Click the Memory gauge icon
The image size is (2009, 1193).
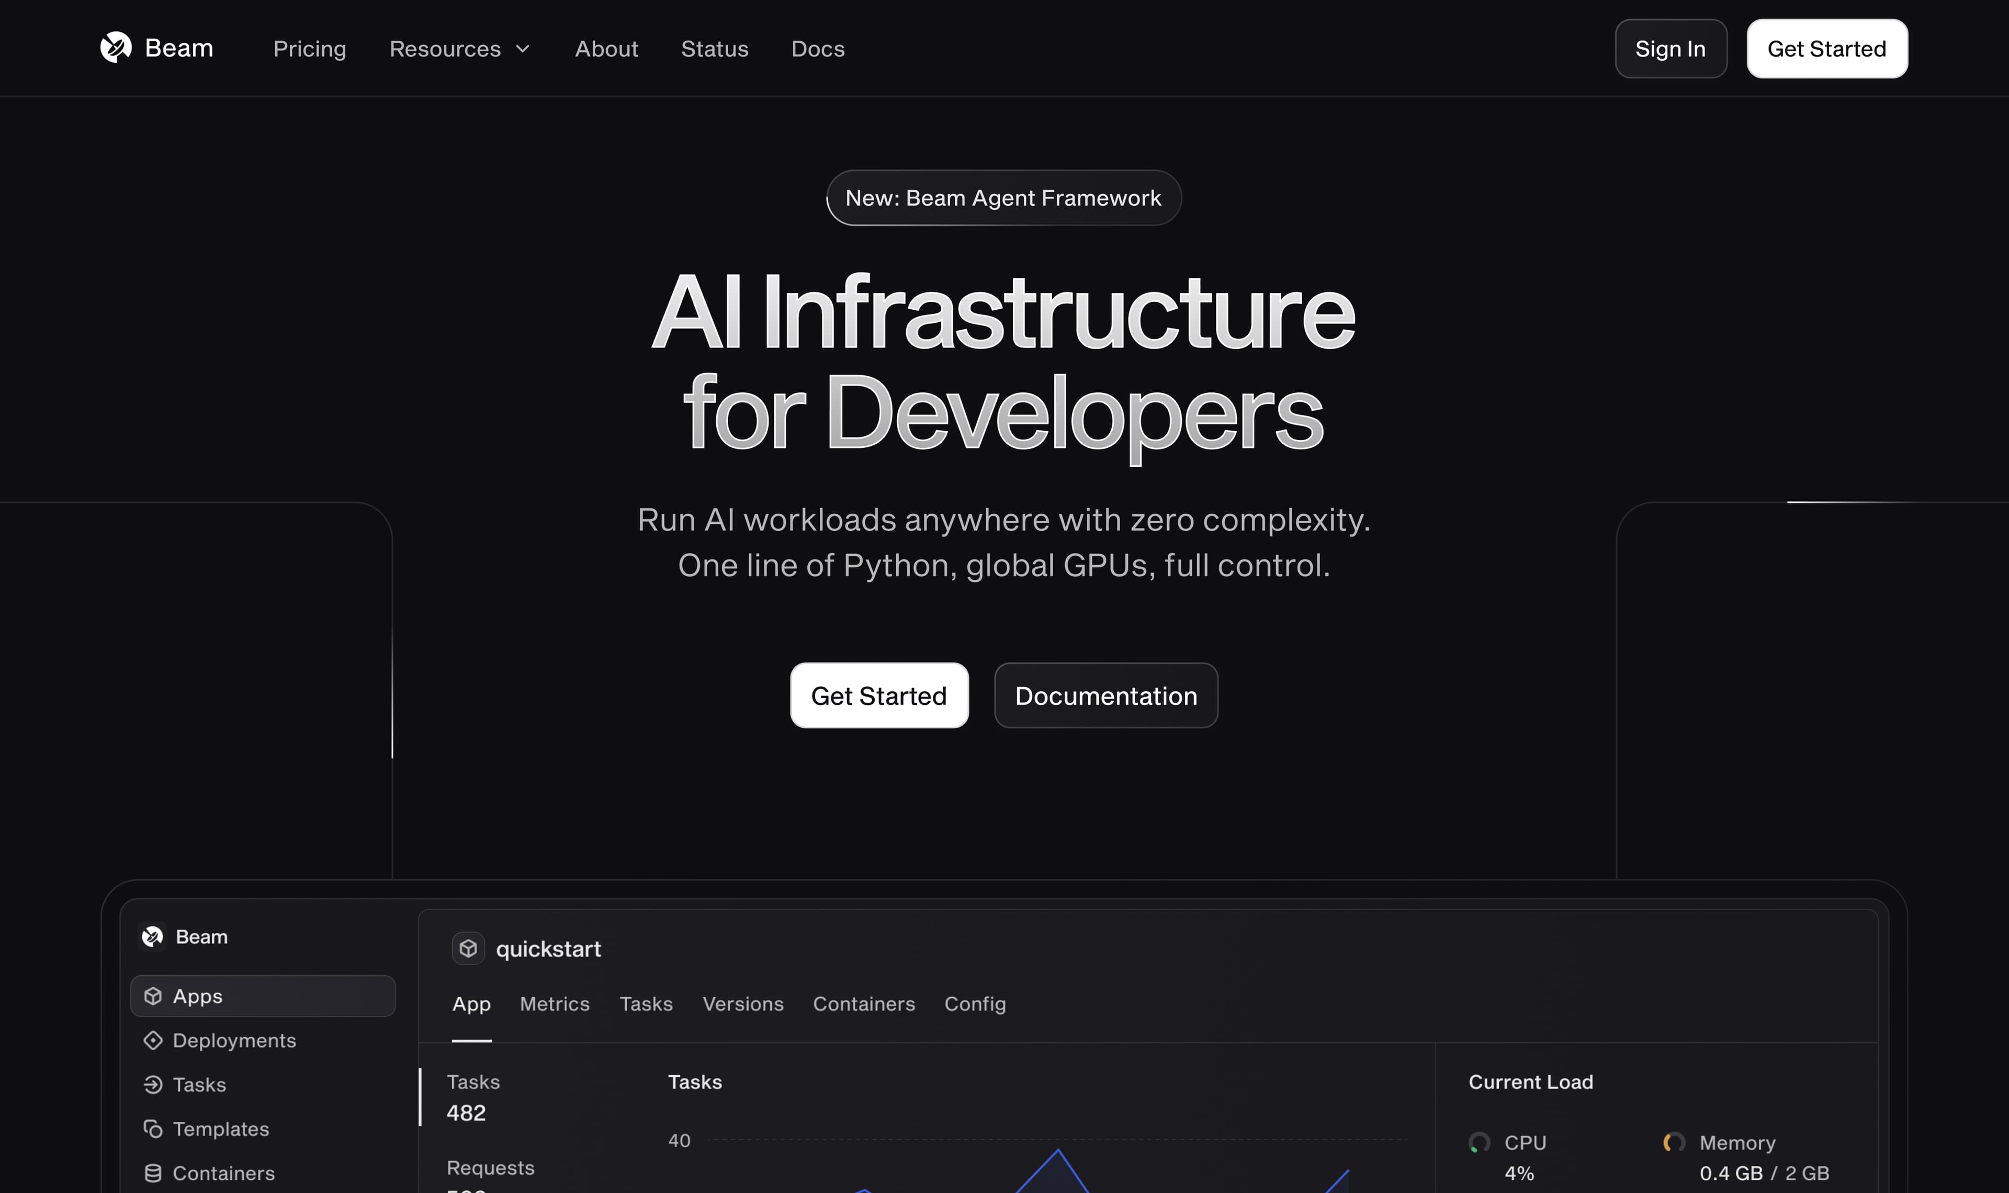(x=1674, y=1142)
